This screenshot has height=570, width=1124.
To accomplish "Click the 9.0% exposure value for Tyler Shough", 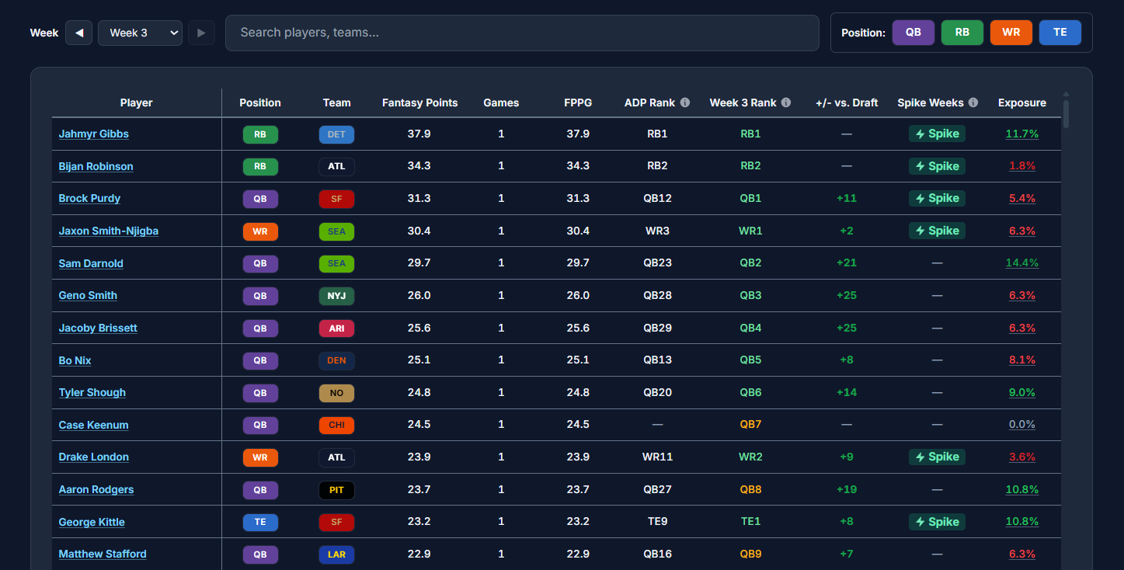I will (1022, 392).
